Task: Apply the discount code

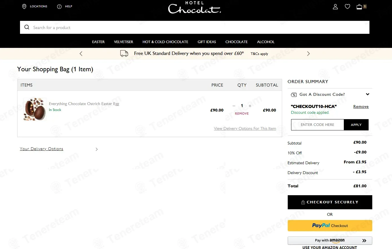Action: pyautogui.click(x=356, y=125)
